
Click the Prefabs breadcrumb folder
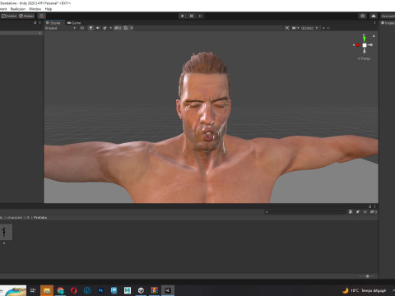tap(40, 217)
